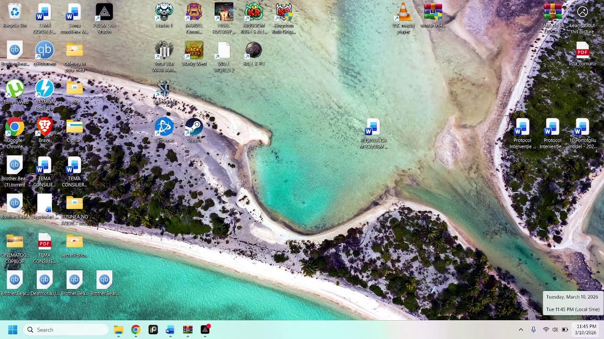Open the volume speaker tray icon

coord(555,330)
